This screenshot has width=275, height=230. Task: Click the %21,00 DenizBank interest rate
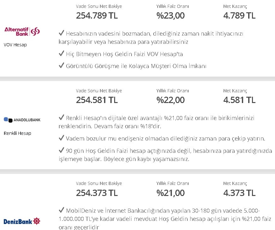pyautogui.click(x=170, y=193)
